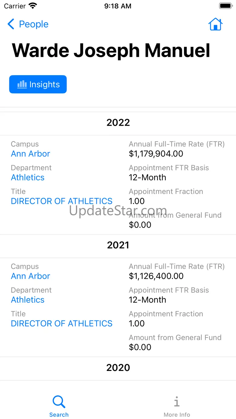The height and width of the screenshot is (419, 236).
Task: Tap the 2022 section header
Action: tap(118, 123)
